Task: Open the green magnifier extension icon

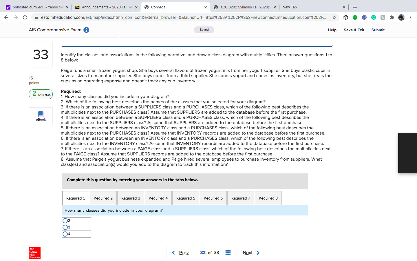Action: pos(355,17)
